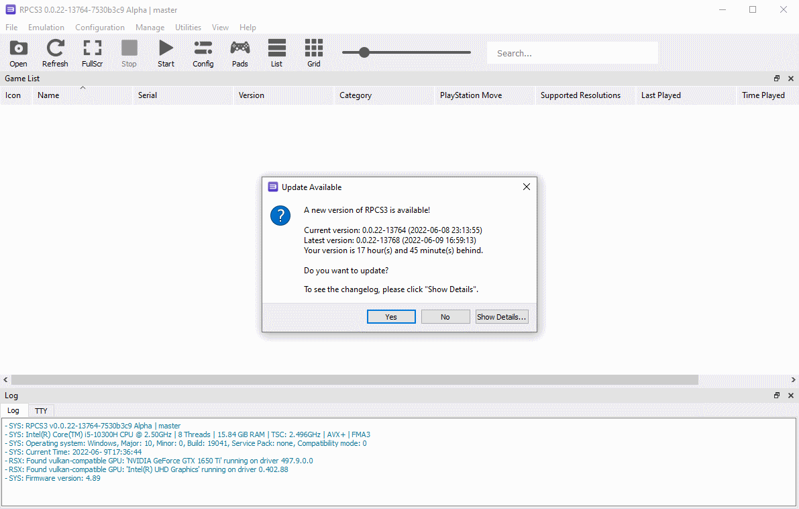799x509 pixels.
Task: Click the Open toolbar icon
Action: click(19, 53)
